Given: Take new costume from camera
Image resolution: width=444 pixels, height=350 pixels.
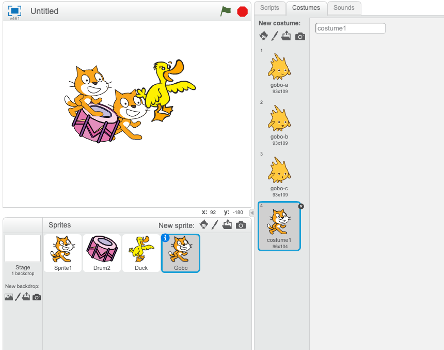Looking at the screenshot, I should click(300, 36).
